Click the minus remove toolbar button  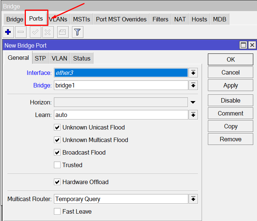[x=21, y=32]
